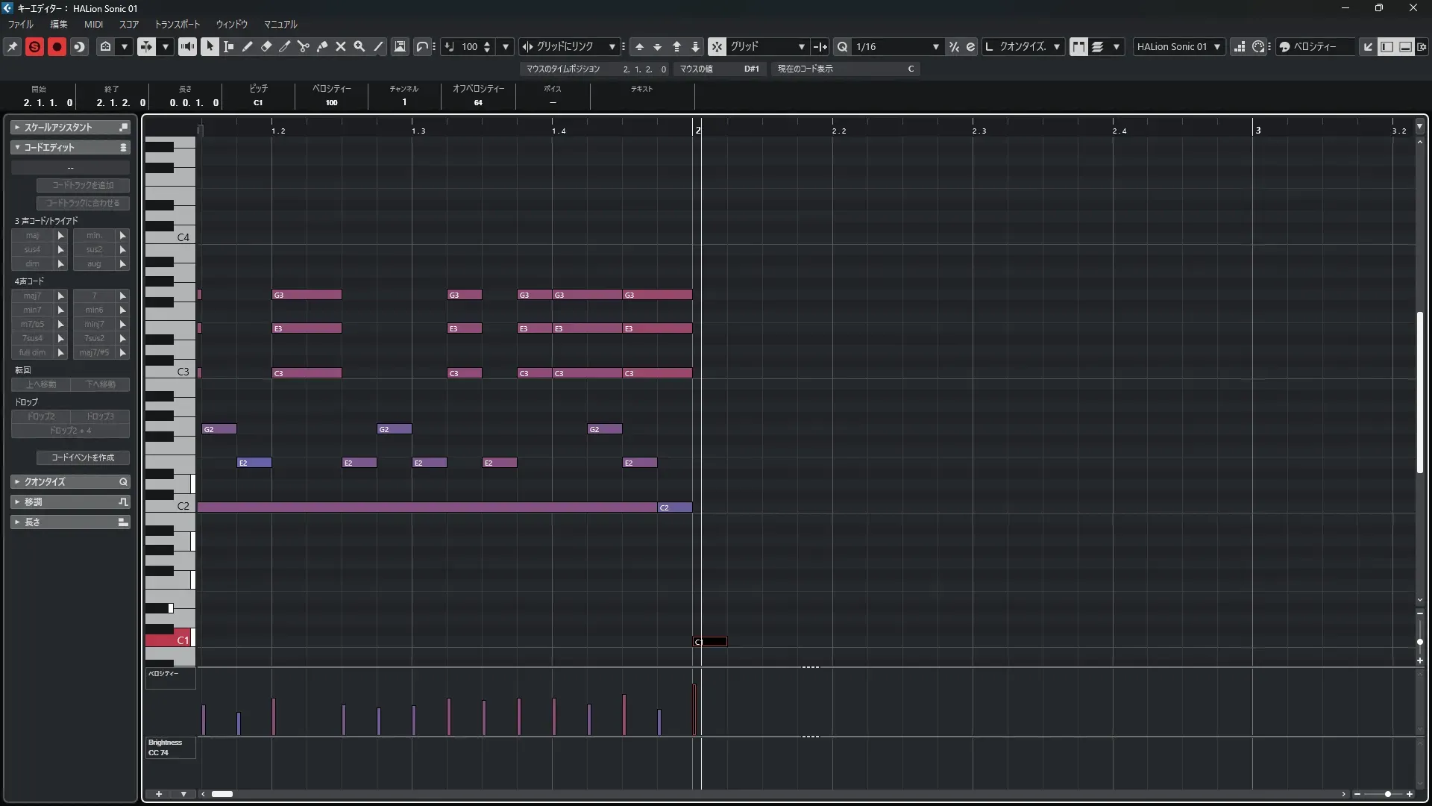The width and height of the screenshot is (1432, 806).
Task: Click the horizontal zoom slider handle
Action: pos(1387,794)
